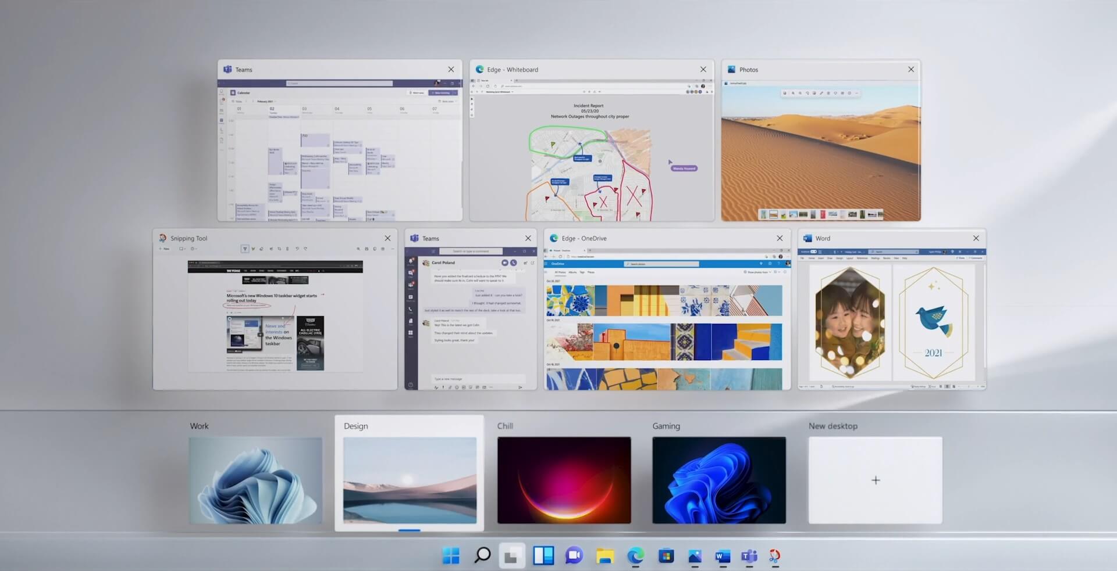
Task: Favorite the desert photo using the heart icon
Action: click(x=835, y=94)
